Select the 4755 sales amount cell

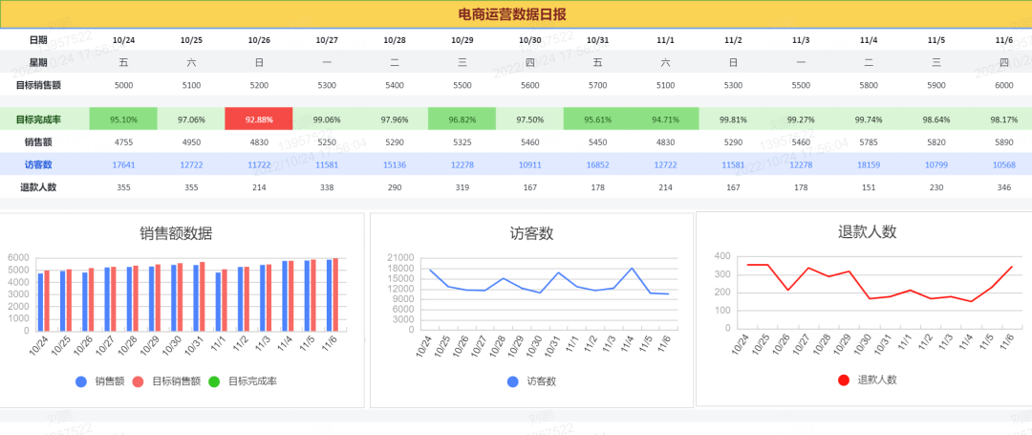pyautogui.click(x=123, y=141)
